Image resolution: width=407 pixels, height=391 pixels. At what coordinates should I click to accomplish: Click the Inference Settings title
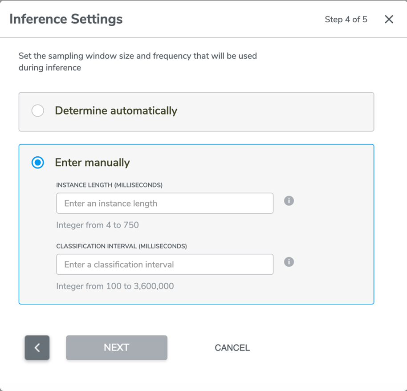click(65, 19)
